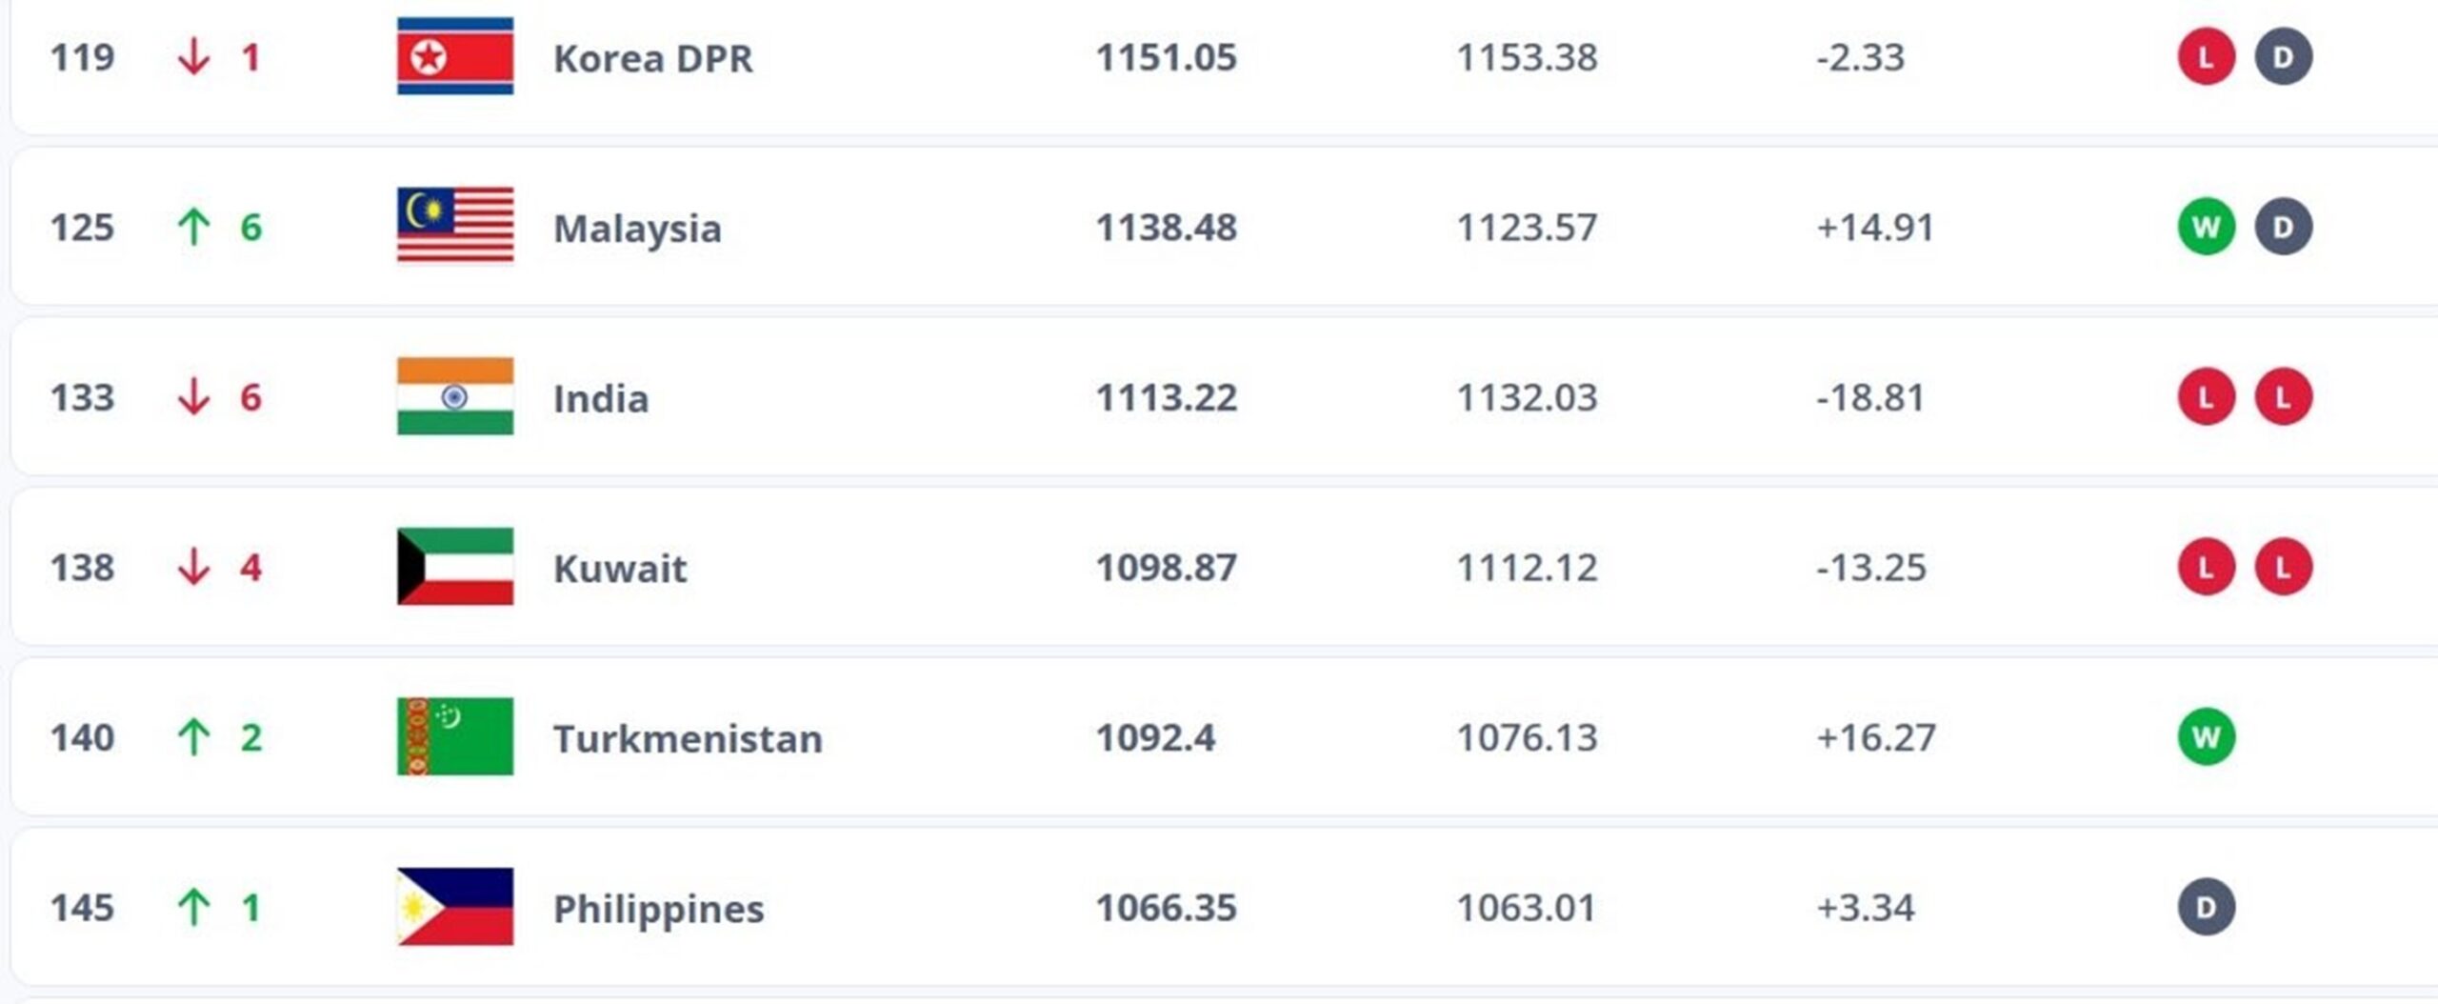
Task: Click the Malaysia flag icon
Action: pyautogui.click(x=455, y=226)
